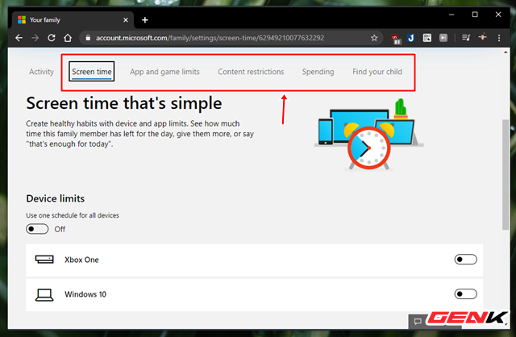The width and height of the screenshot is (516, 337).
Task: Open Chrome's three-dot menu
Action: (x=499, y=38)
